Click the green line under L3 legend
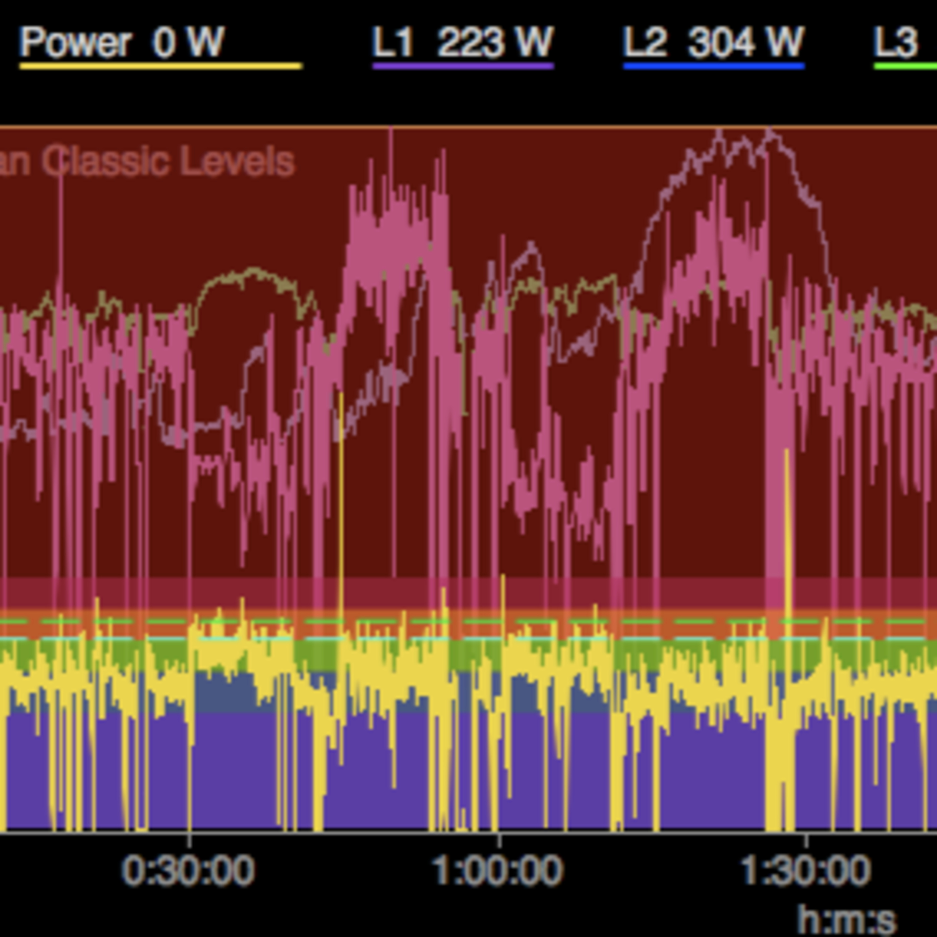Screen dimensions: 937x937 (905, 67)
